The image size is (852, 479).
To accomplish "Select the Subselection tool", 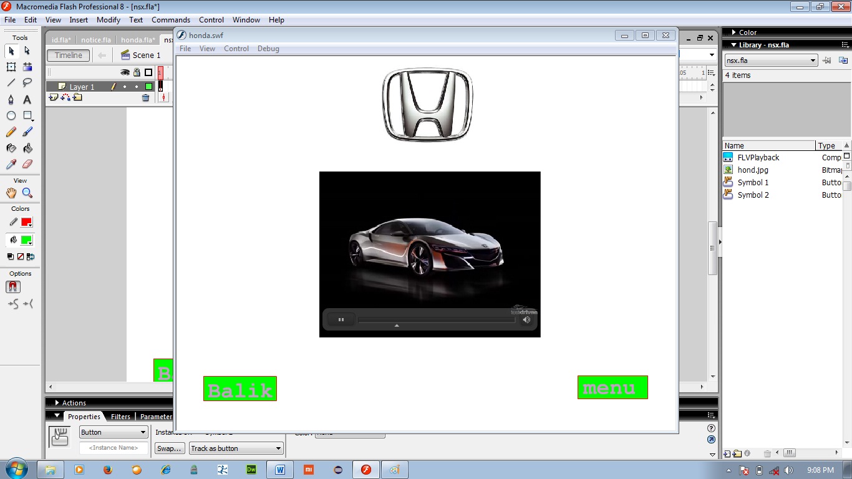I will [27, 51].
